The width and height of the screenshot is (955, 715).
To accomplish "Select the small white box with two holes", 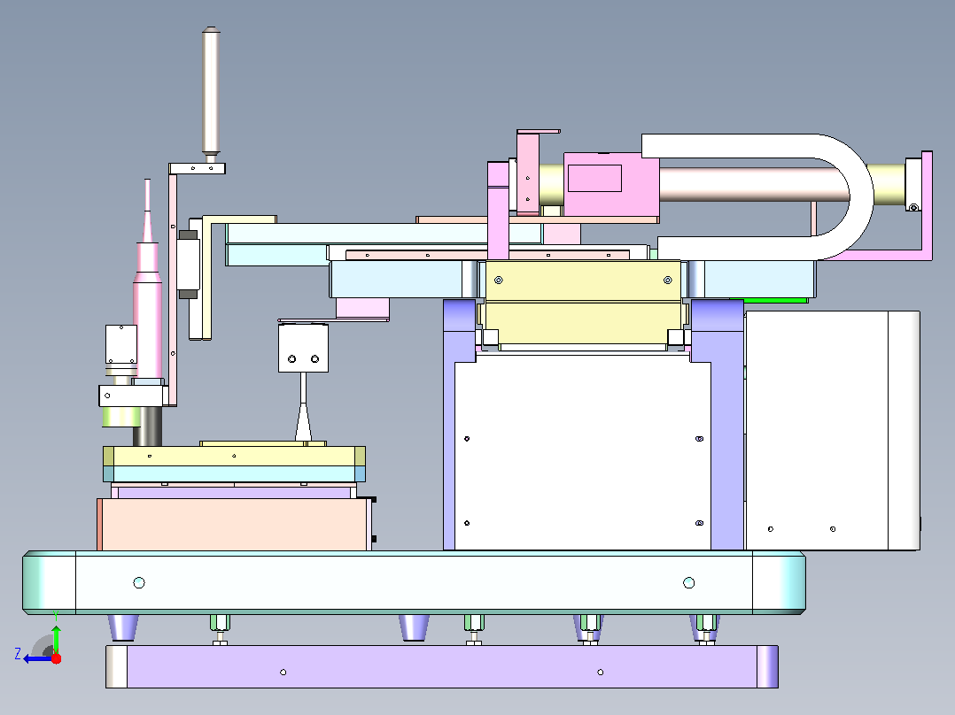I will tap(303, 348).
